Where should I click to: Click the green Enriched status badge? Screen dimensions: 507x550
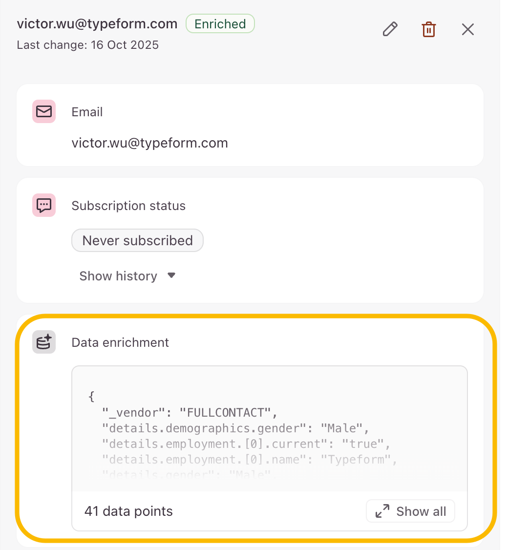[x=220, y=24]
